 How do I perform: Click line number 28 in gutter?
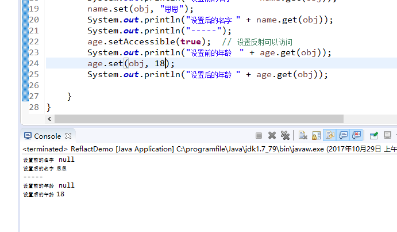pyautogui.click(x=34, y=107)
